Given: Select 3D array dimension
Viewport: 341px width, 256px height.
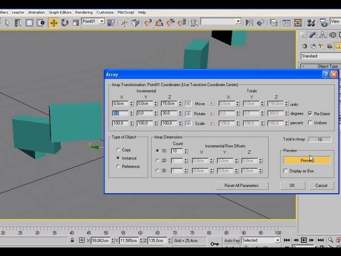Looking at the screenshot, I should coord(158,171).
